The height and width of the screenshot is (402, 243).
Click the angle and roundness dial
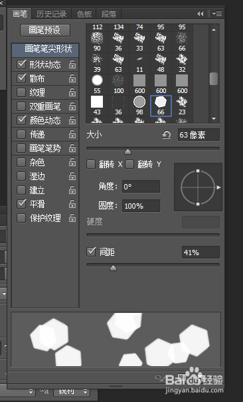(x=198, y=187)
